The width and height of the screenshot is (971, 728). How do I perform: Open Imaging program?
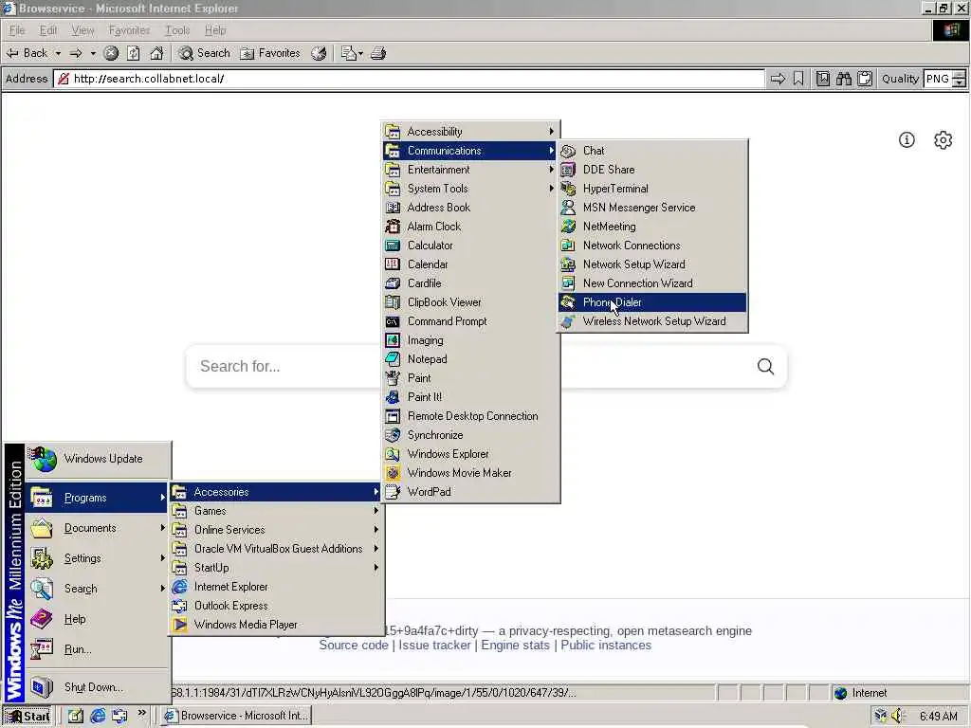point(470,340)
